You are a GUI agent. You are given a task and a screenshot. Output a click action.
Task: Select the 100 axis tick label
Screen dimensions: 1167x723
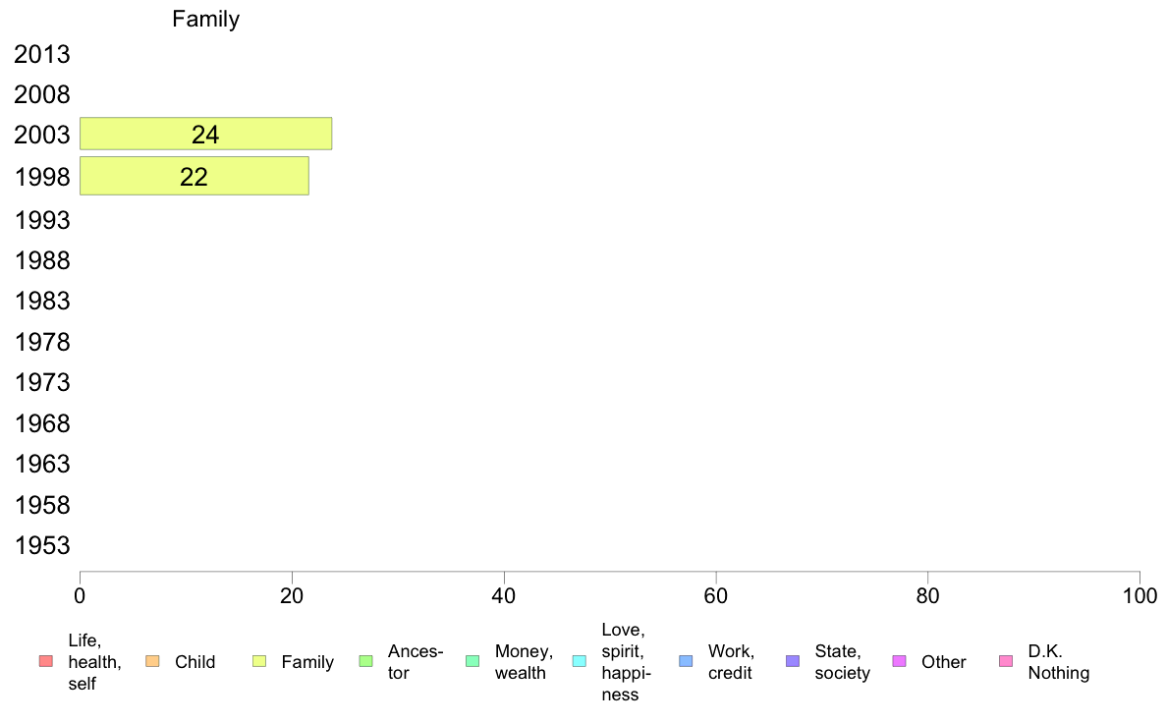click(1139, 595)
